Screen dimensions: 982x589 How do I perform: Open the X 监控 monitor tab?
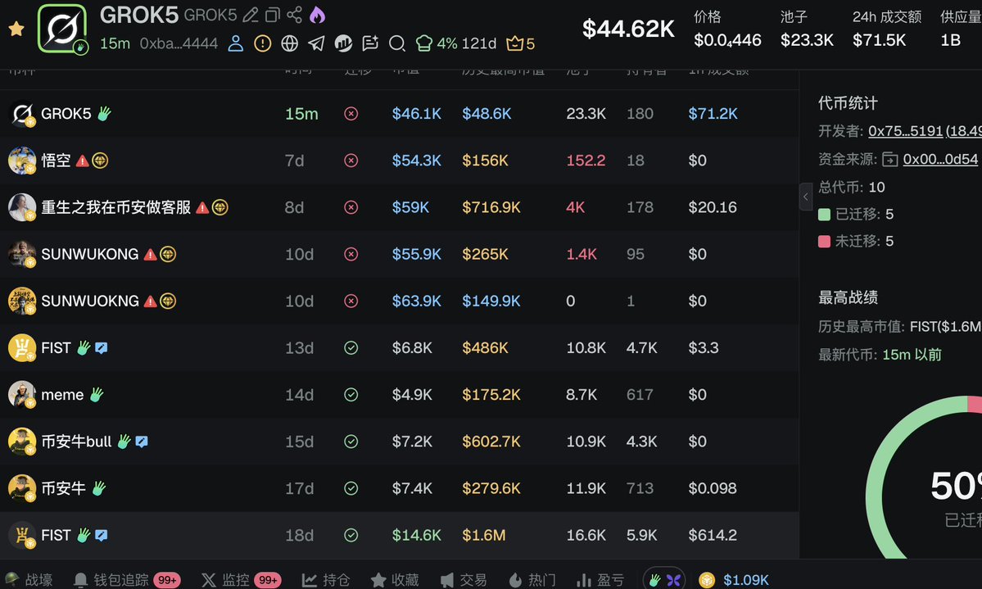241,580
